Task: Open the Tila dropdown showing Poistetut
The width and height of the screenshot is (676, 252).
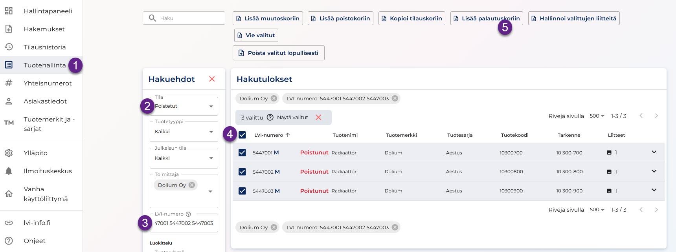Action: point(184,106)
